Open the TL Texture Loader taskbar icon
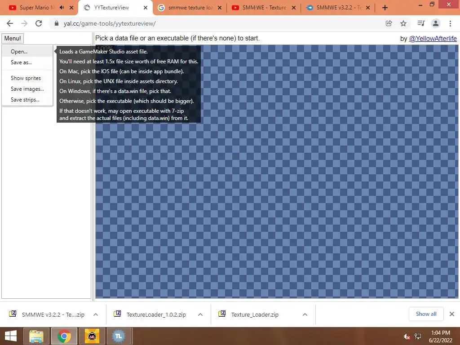 tap(119, 336)
